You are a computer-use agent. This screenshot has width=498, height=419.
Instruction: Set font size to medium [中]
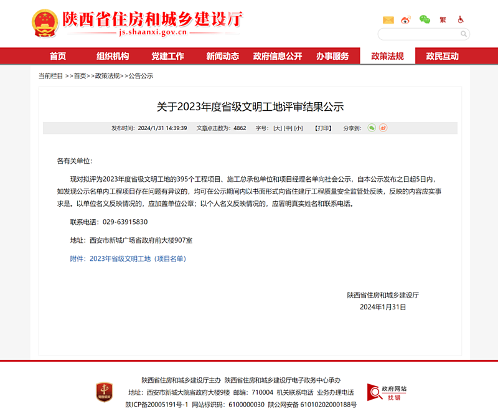pos(288,128)
